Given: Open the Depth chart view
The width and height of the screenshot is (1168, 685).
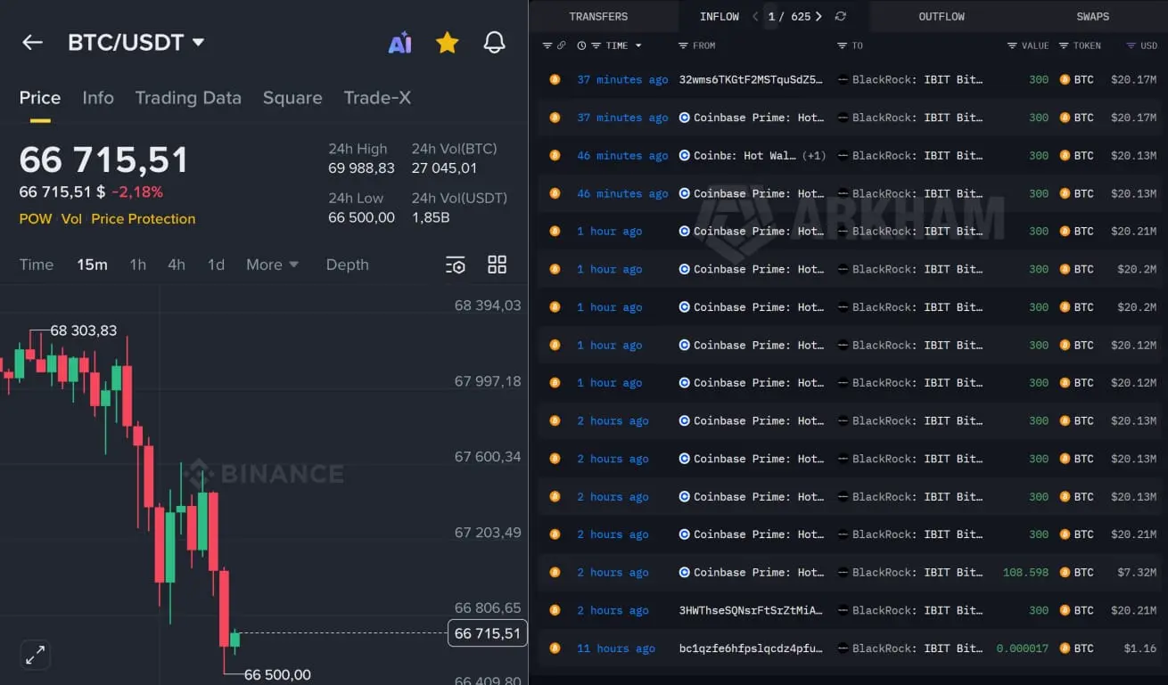Looking at the screenshot, I should [x=347, y=265].
